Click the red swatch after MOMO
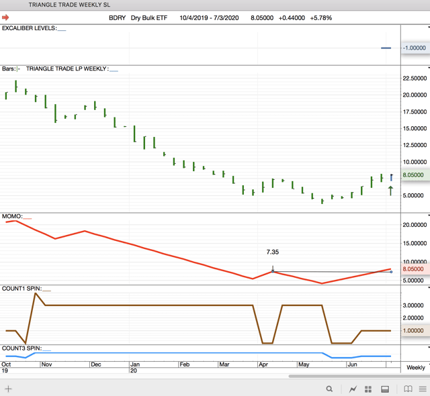Screen dimensions: 430x396 pyautogui.click(x=28, y=218)
